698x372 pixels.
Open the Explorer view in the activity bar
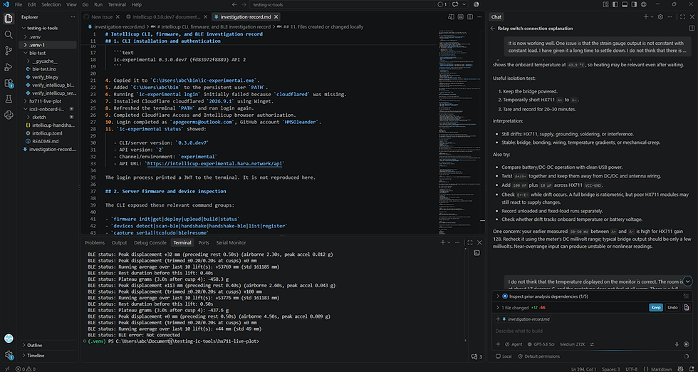pos(9,19)
